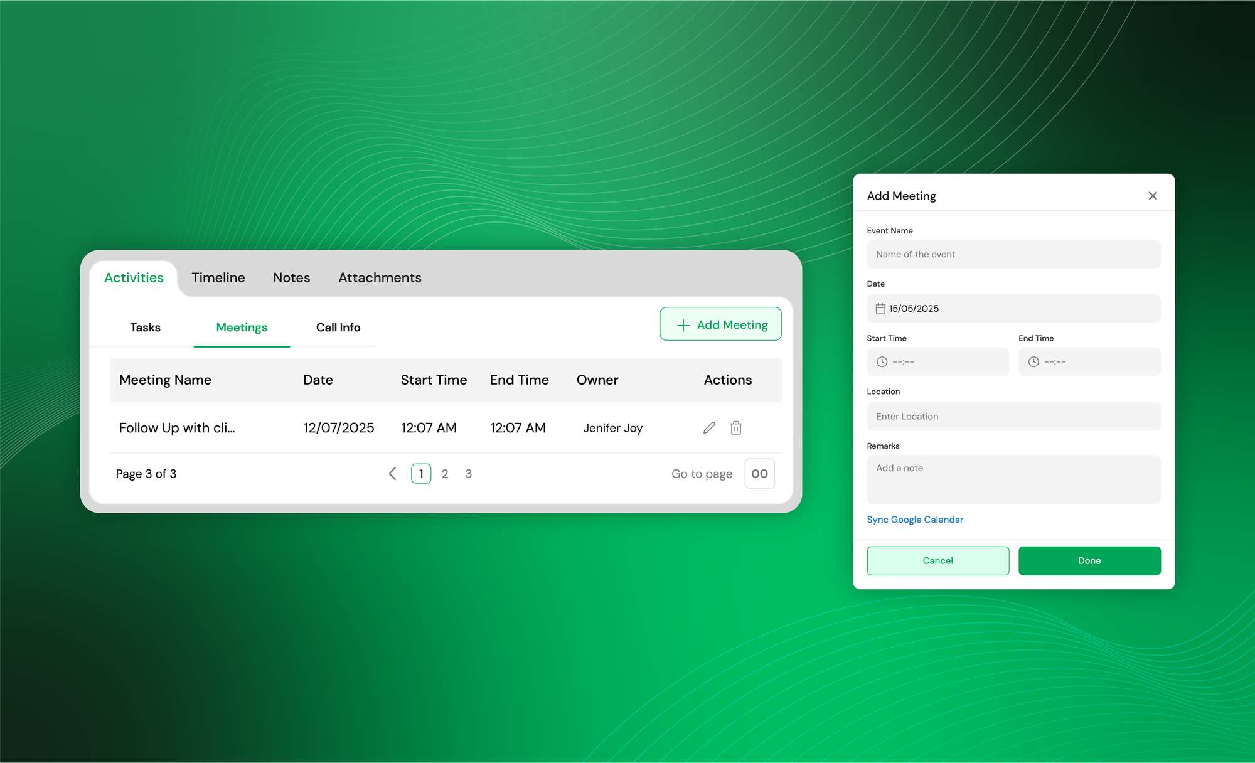Click the clock icon in the Start Time field
The image size is (1255, 763).
tap(882, 362)
